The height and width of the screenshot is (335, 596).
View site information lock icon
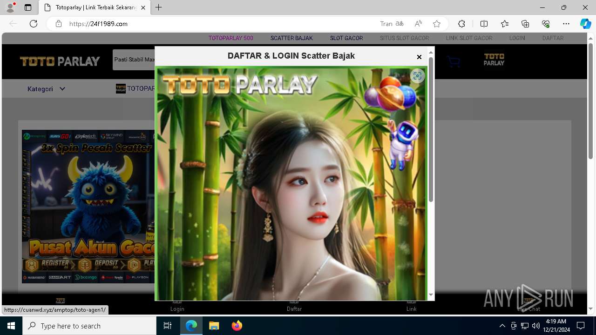click(x=59, y=24)
